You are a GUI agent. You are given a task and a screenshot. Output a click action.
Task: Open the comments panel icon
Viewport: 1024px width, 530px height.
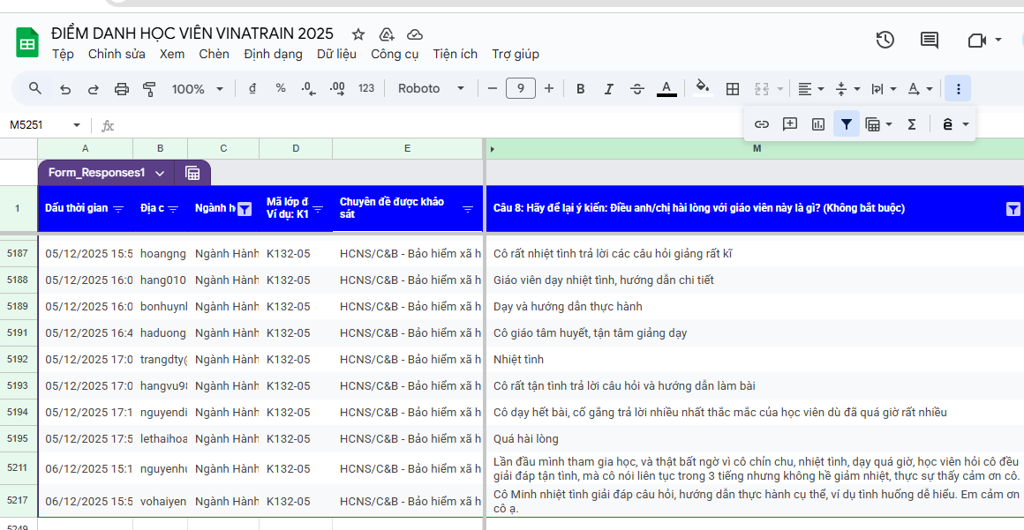pos(930,40)
